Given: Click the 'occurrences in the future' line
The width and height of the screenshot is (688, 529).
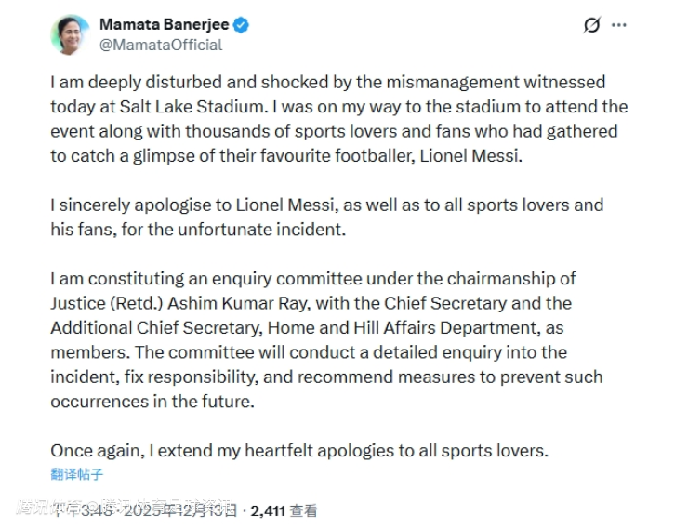Looking at the screenshot, I should coord(152,401).
